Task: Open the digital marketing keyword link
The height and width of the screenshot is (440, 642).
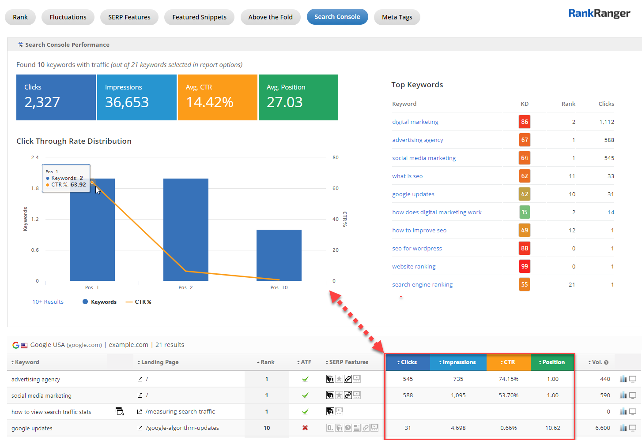Action: click(x=415, y=122)
